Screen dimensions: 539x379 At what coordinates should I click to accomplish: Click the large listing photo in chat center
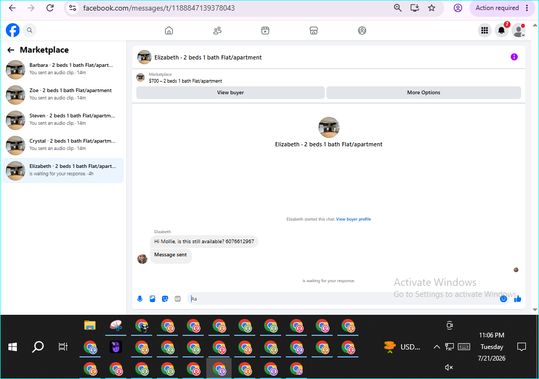point(328,127)
